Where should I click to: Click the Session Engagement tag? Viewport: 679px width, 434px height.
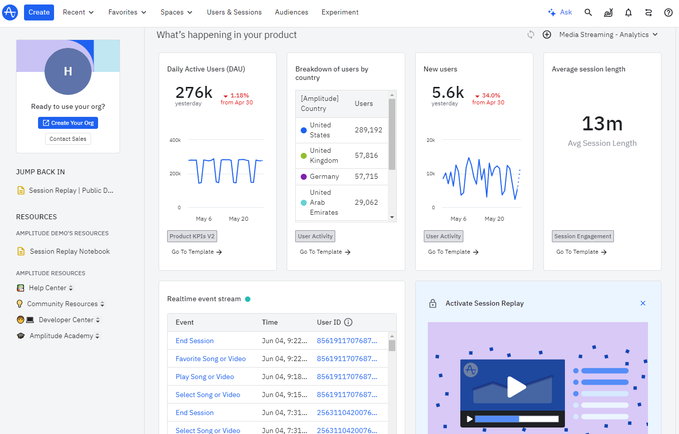click(x=583, y=236)
